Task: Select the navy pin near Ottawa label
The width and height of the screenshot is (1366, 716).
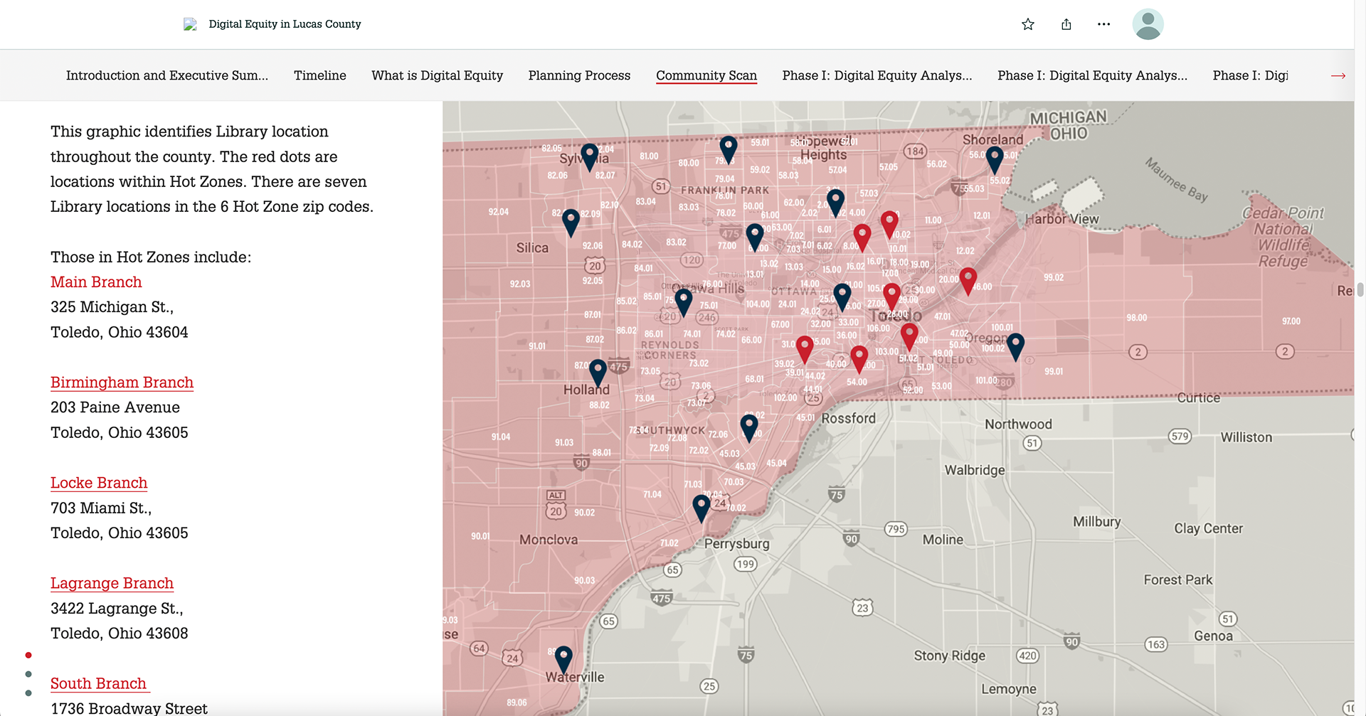Action: point(842,297)
